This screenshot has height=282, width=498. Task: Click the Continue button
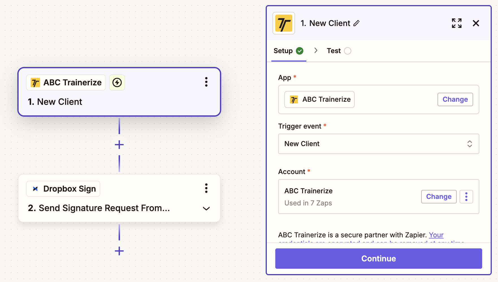click(x=378, y=259)
